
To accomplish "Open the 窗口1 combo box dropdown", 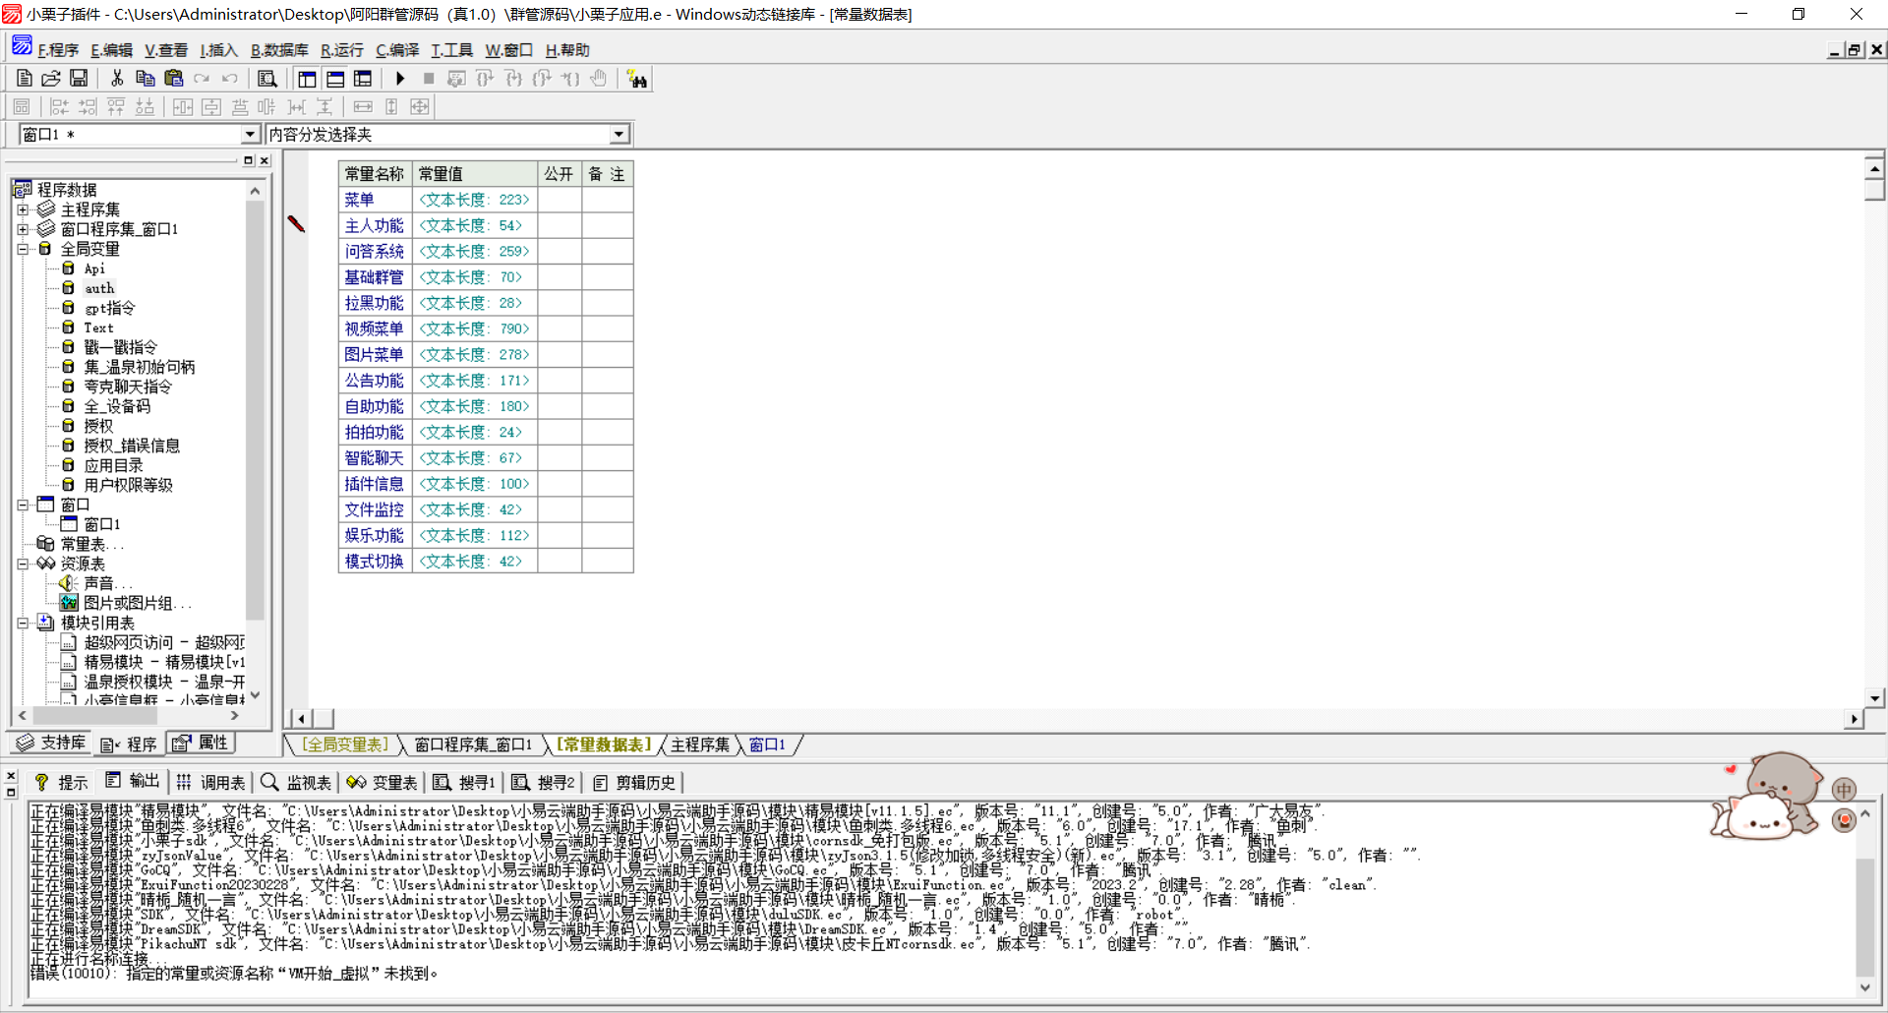I will click(250, 135).
